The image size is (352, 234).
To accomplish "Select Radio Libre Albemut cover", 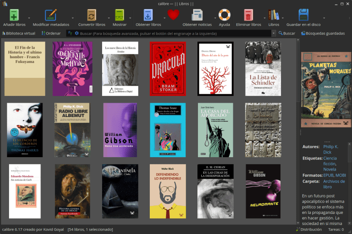I will point(72,130).
